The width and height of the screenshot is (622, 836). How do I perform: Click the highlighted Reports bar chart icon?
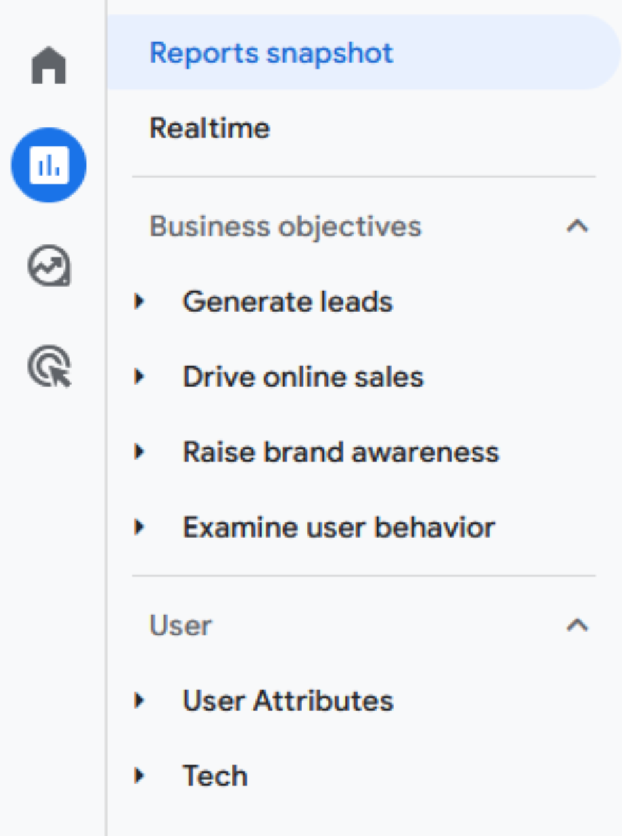49,165
